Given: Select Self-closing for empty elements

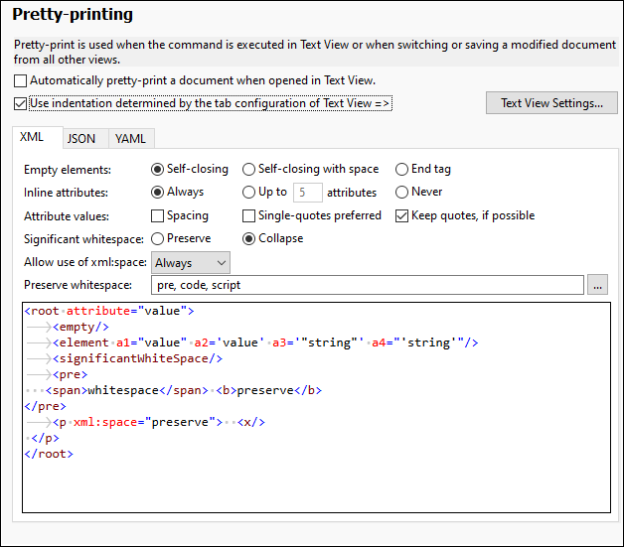Looking at the screenshot, I should tap(157, 169).
